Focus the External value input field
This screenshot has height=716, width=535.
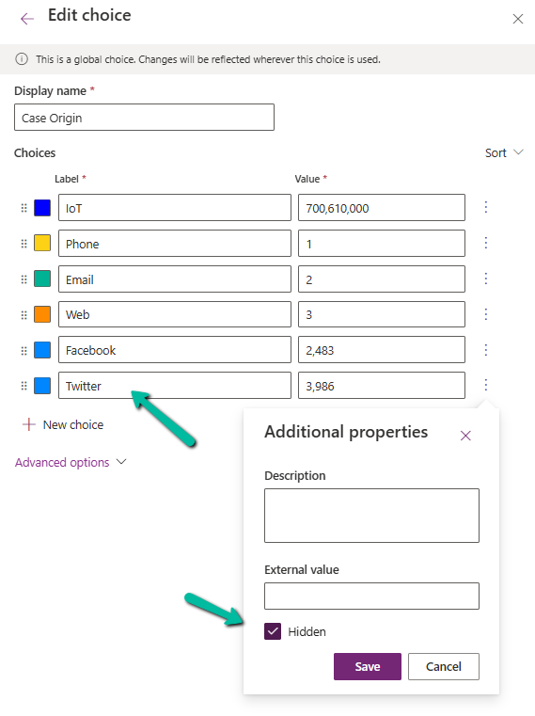click(371, 596)
